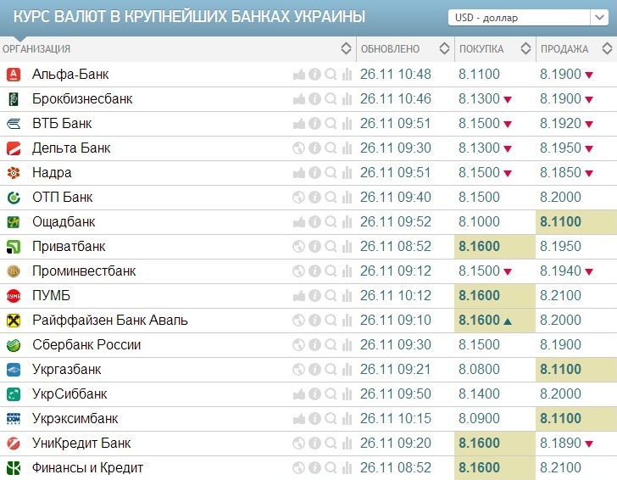Click thumbs-up icon for Брокбизнесбанк

[299, 99]
